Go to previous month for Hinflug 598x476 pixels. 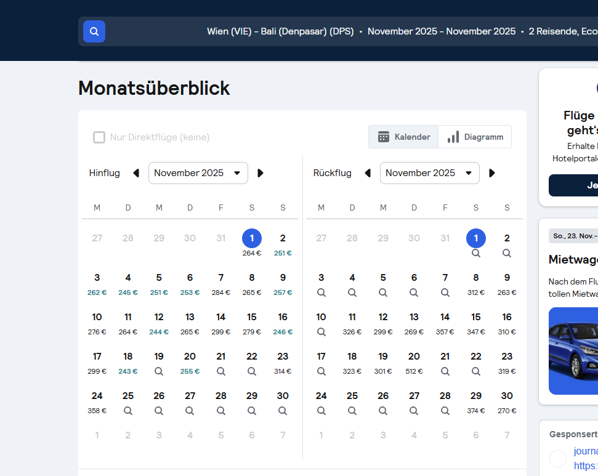[136, 173]
